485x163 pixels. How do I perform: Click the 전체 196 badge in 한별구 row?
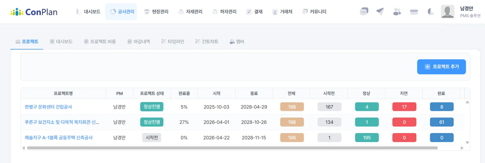point(292,107)
